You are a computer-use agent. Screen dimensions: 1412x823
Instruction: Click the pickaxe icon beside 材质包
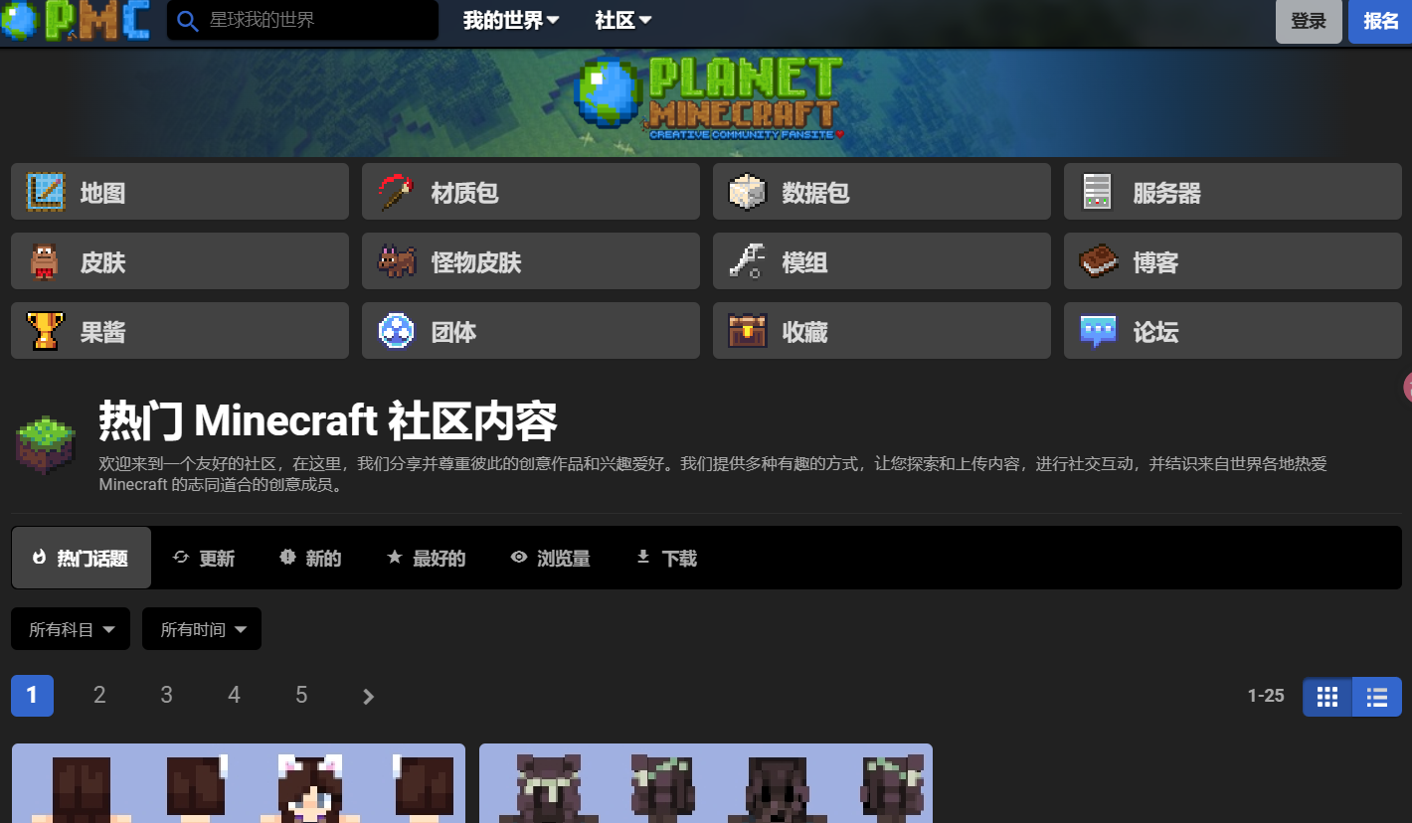point(397,192)
